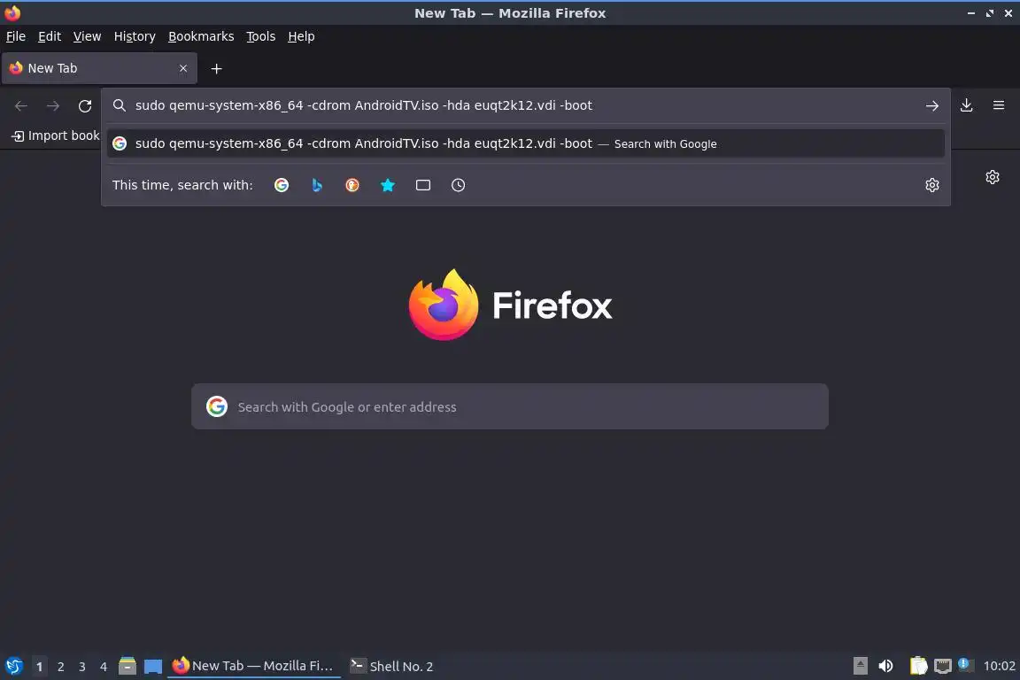Viewport: 1020px width, 680px height.
Task: Open the History menu
Action: pos(135,36)
